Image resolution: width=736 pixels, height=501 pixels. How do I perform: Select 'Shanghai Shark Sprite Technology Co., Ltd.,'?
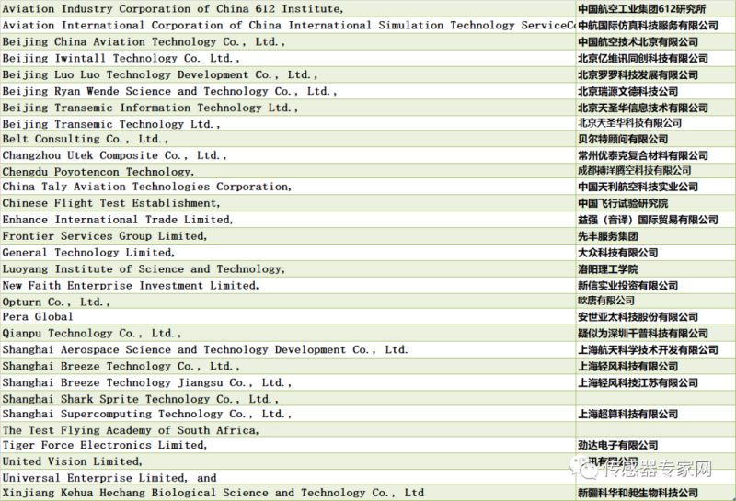point(288,398)
